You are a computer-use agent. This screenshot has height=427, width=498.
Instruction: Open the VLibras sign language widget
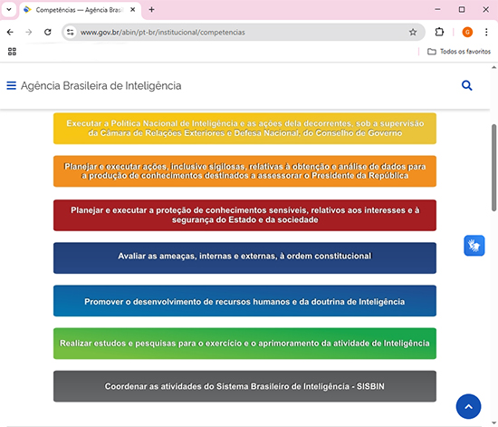[x=474, y=246]
